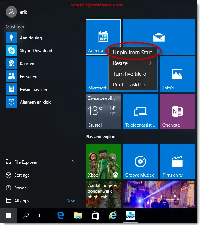The width and height of the screenshot is (202, 228).
Task: Launch Internet Explorer from the taskbar
Action: pos(113,215)
